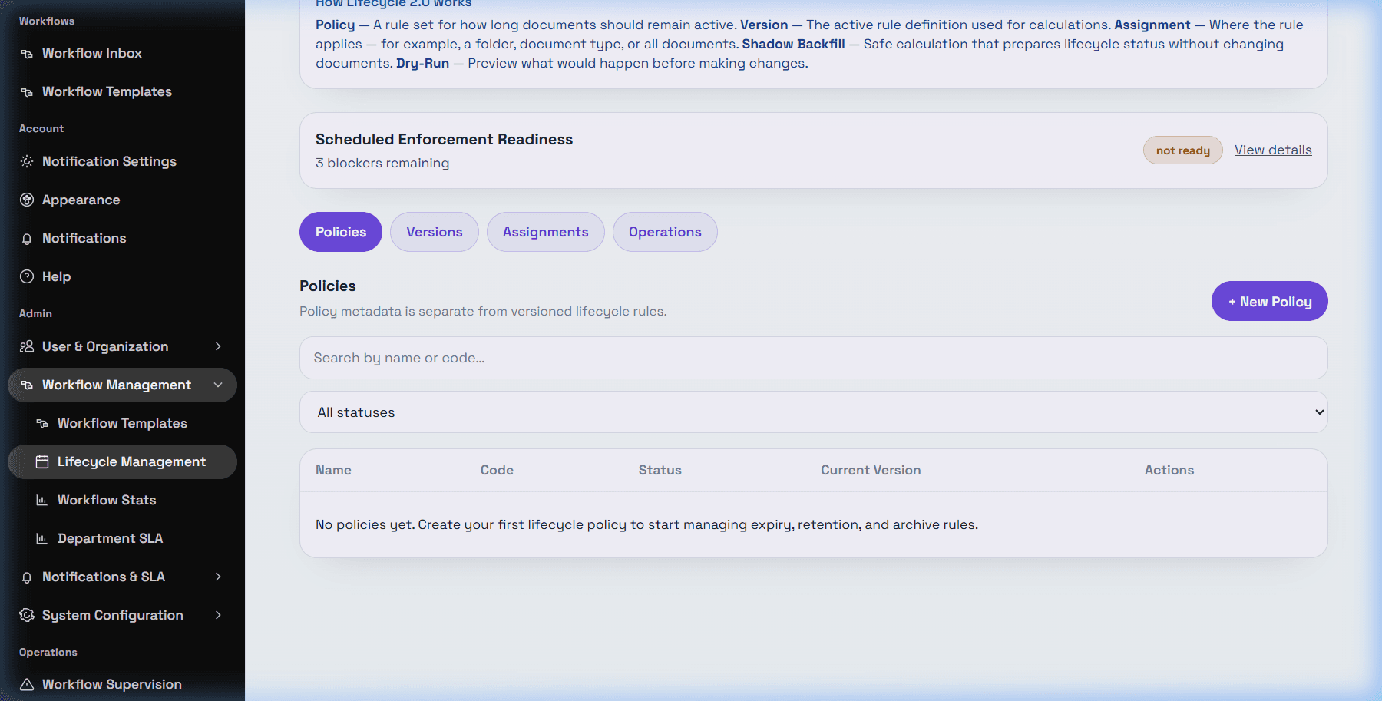
Task: Expand the User & Organization chevron
Action: click(218, 346)
